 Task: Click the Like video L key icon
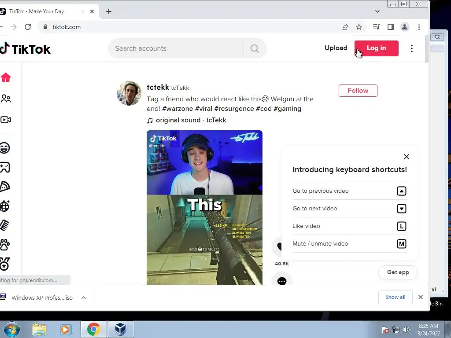[402, 226]
